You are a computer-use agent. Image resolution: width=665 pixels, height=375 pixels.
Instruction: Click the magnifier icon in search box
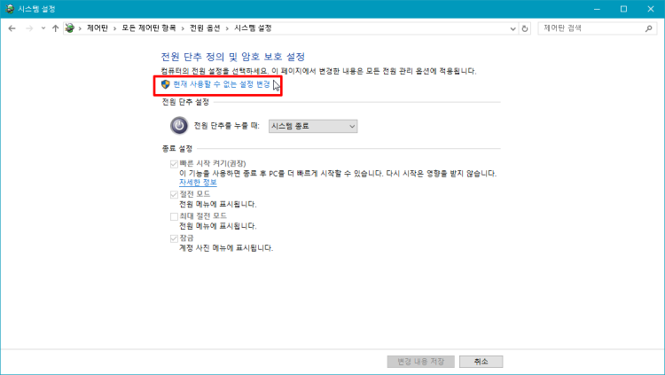[649, 28]
